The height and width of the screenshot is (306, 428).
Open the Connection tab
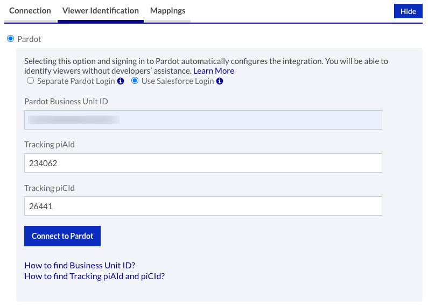coord(30,11)
